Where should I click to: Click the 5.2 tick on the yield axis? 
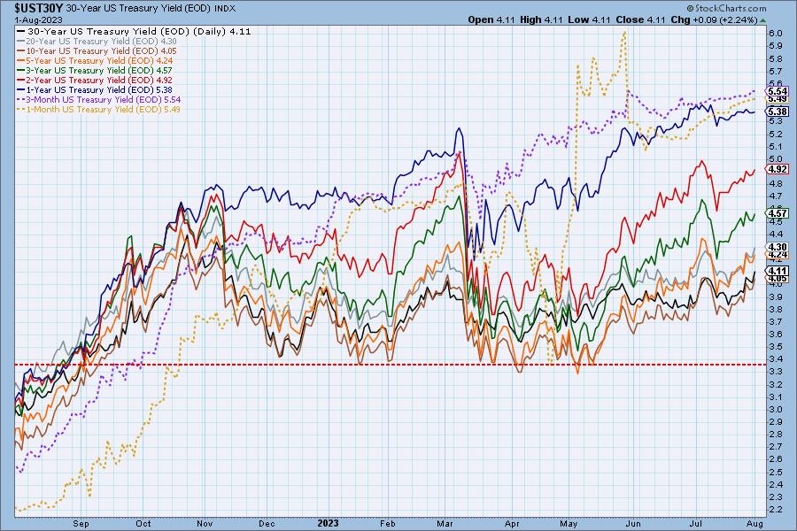(x=776, y=135)
